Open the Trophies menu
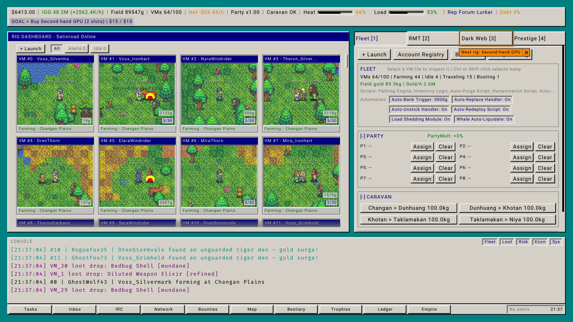573x322 pixels. pos(341,309)
